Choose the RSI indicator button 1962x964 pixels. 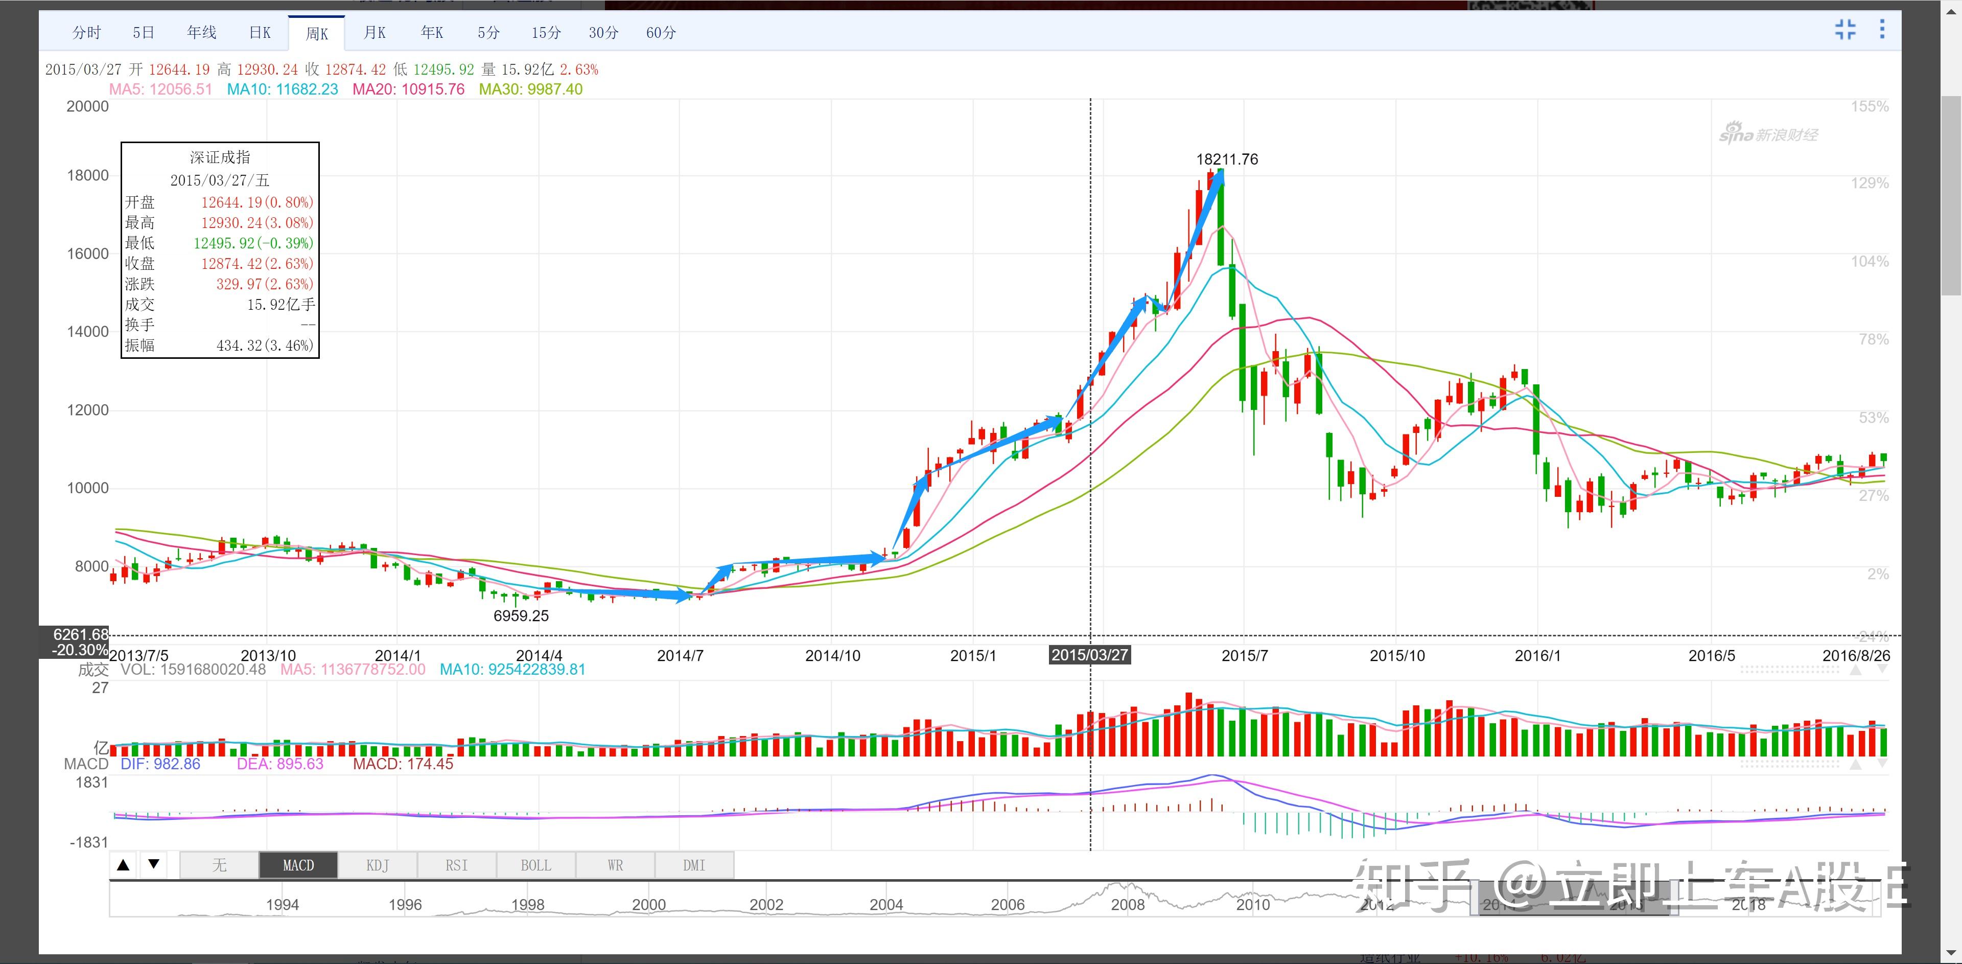tap(457, 865)
